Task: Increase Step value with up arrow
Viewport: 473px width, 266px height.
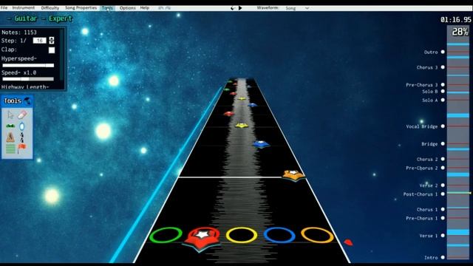Action: [52, 38]
